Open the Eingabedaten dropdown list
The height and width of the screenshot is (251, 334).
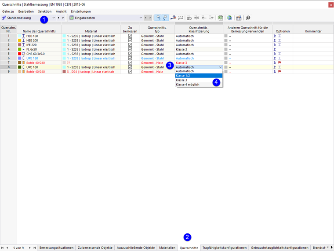coord(141,18)
